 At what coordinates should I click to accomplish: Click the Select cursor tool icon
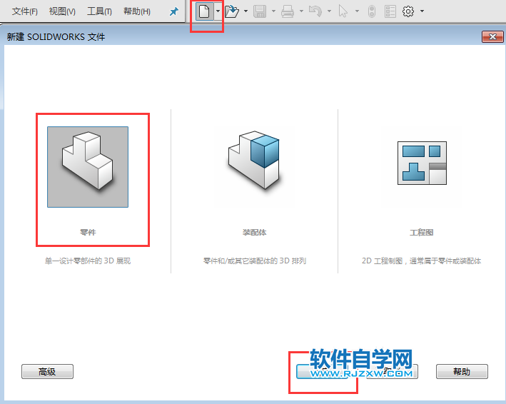click(x=343, y=11)
